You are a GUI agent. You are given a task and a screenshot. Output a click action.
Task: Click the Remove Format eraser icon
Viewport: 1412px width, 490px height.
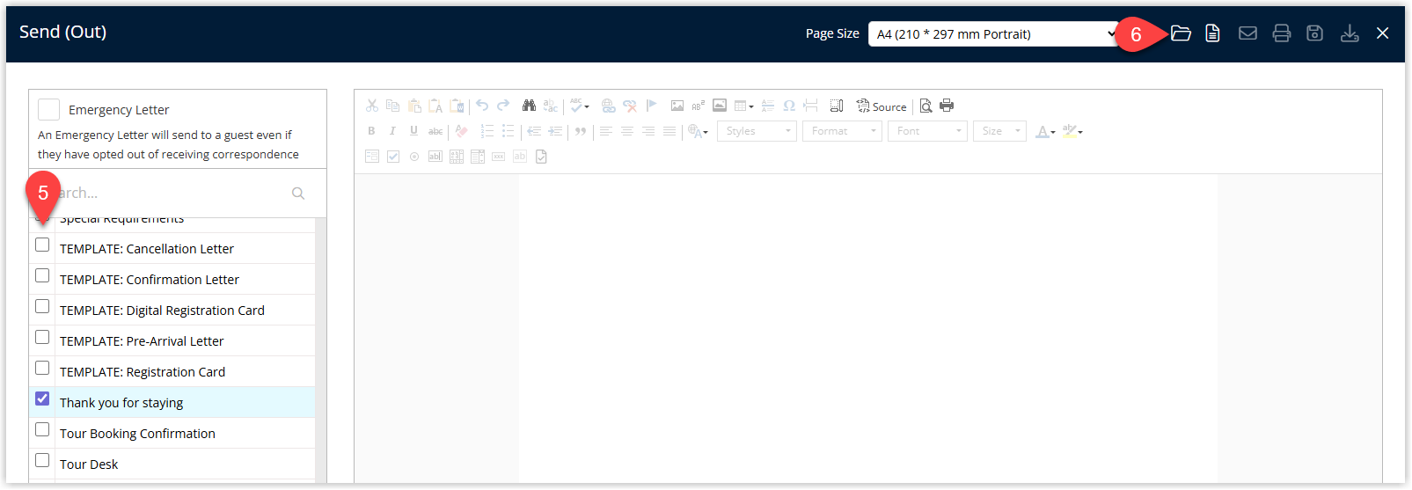461,131
